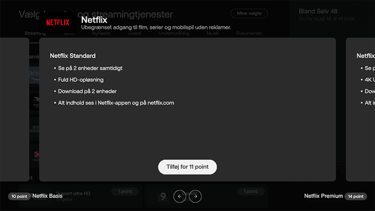Open the Musik tab
The image size is (375, 211).
(x=213, y=34)
